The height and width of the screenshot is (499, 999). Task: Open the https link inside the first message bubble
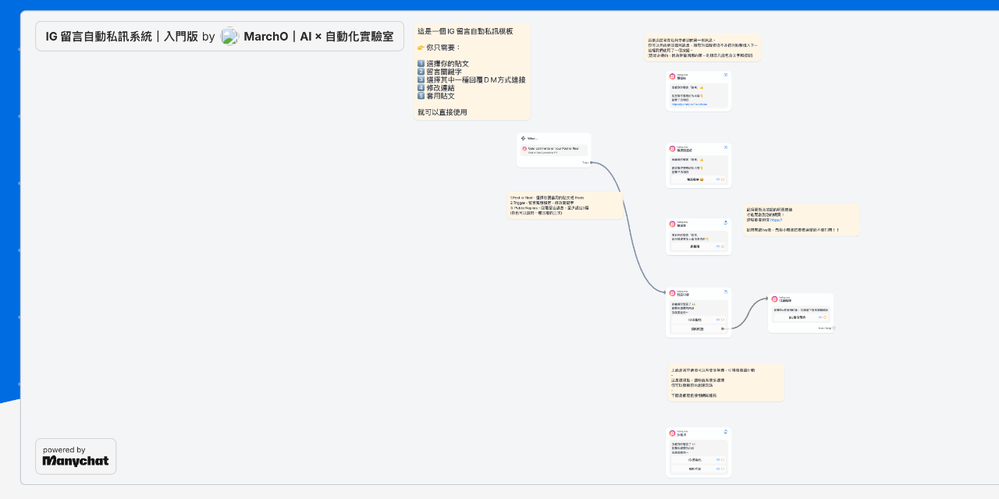(x=690, y=104)
